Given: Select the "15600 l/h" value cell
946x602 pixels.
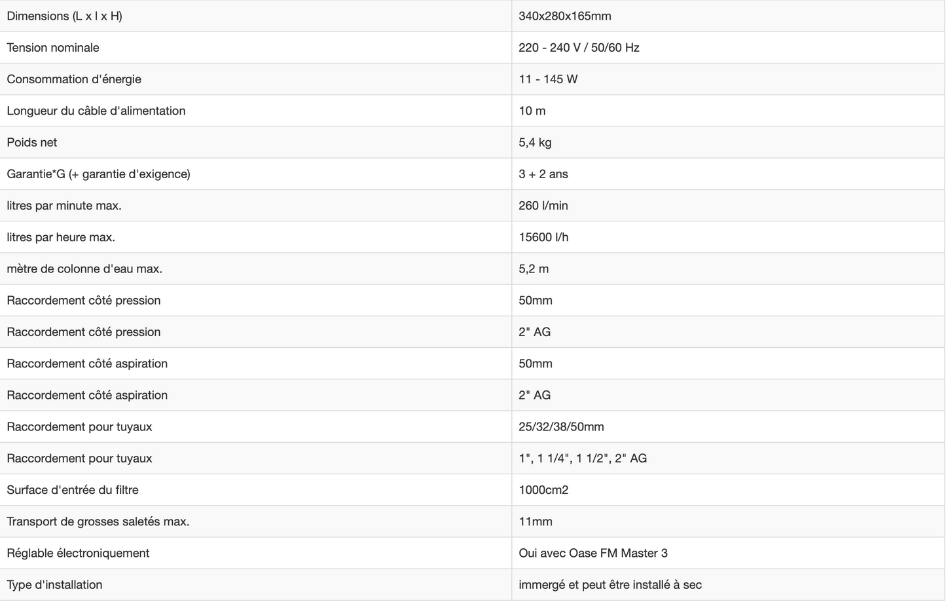Looking at the screenshot, I should click(543, 237).
